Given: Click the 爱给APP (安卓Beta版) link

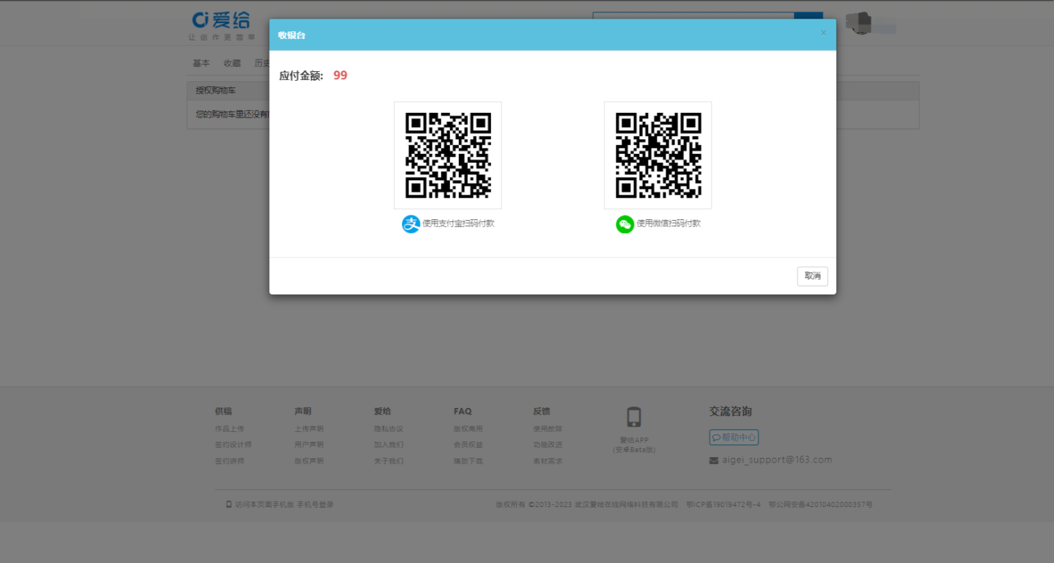Looking at the screenshot, I should [x=634, y=445].
